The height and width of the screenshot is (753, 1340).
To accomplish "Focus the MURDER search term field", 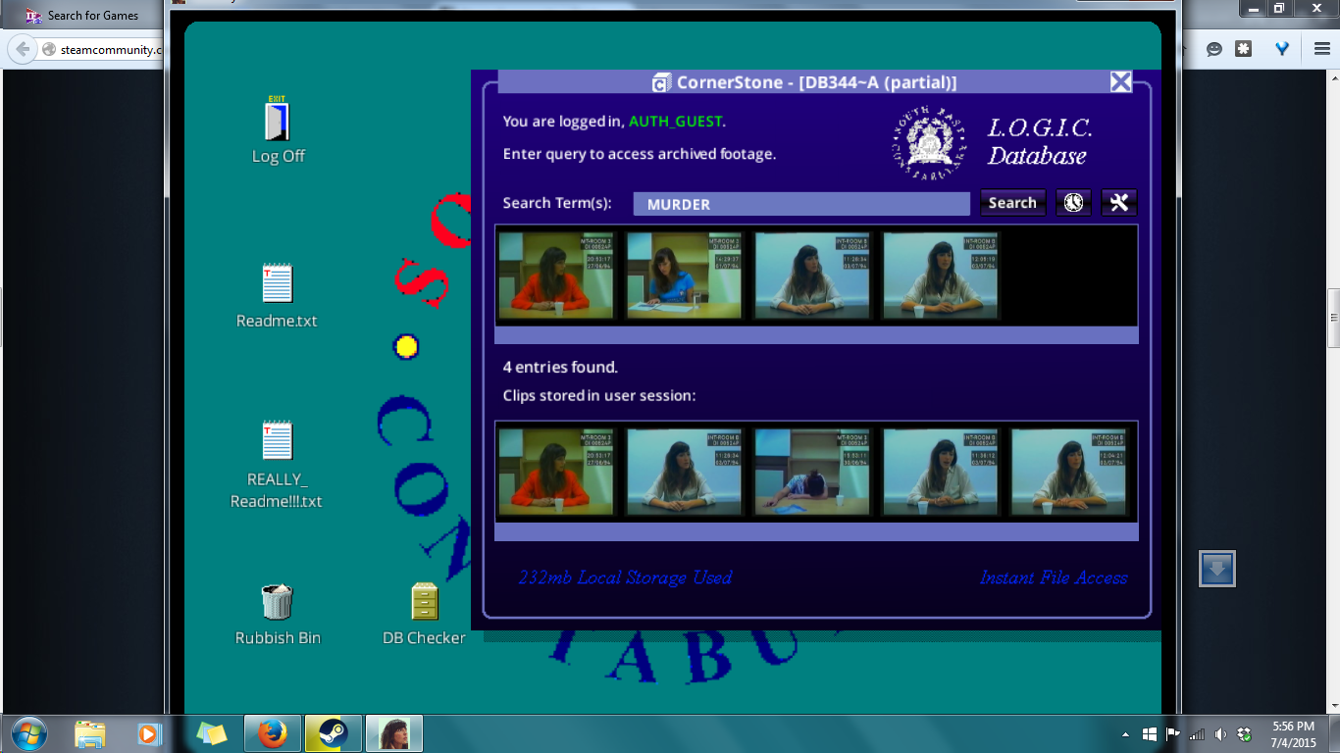I will (800, 204).
